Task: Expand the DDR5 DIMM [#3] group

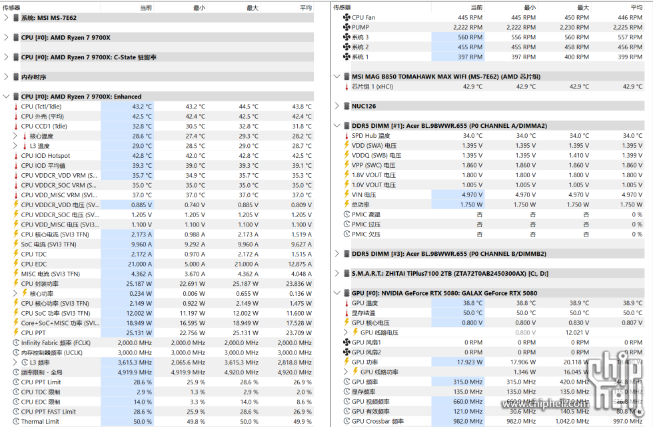Action: coord(337,253)
